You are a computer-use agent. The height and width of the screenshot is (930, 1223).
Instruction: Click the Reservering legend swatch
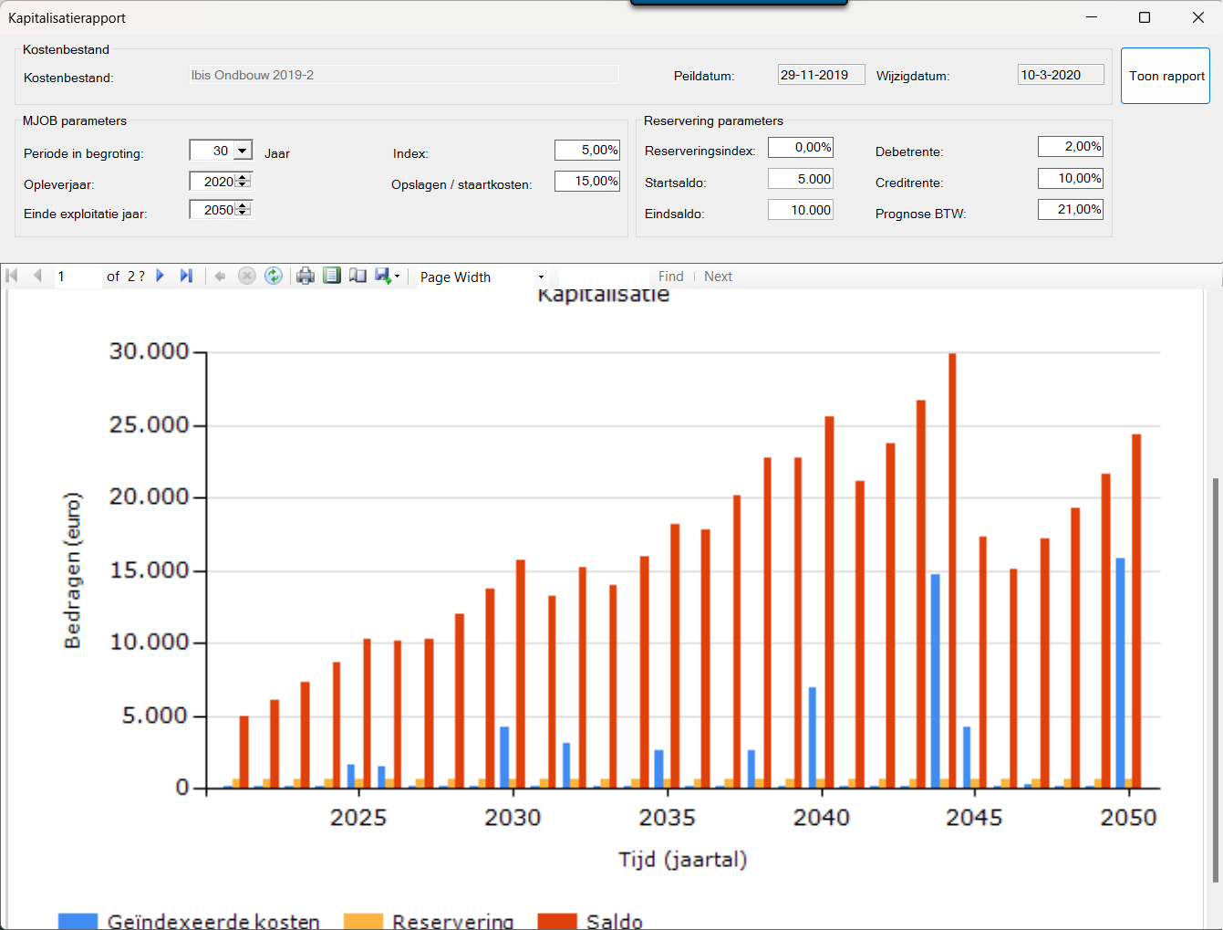click(363, 921)
